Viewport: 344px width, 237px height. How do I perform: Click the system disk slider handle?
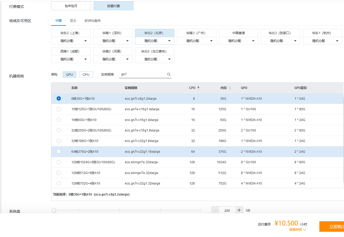pyautogui.click(x=54, y=210)
